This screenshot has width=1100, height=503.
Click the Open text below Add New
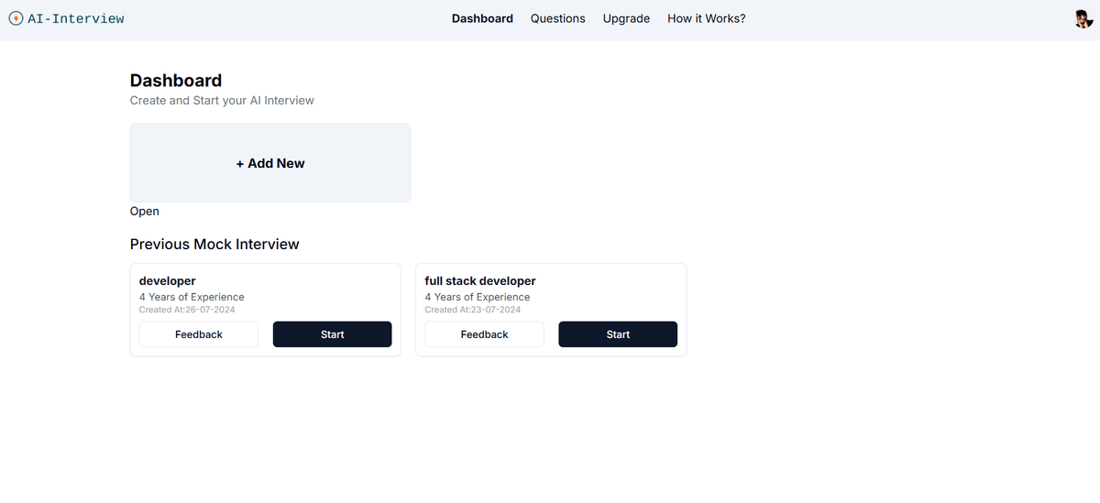click(145, 212)
